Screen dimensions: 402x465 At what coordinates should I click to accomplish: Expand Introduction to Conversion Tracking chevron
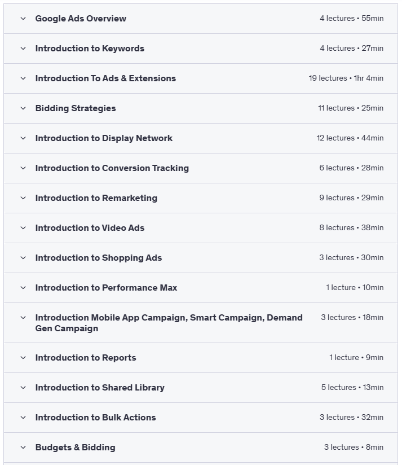pos(23,168)
